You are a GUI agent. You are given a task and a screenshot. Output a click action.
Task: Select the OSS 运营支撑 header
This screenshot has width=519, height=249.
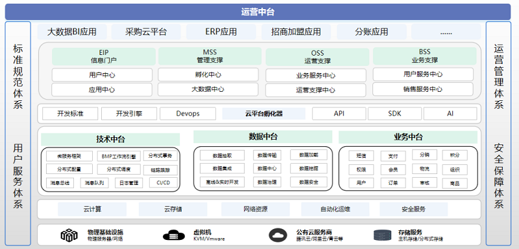[x=317, y=57]
